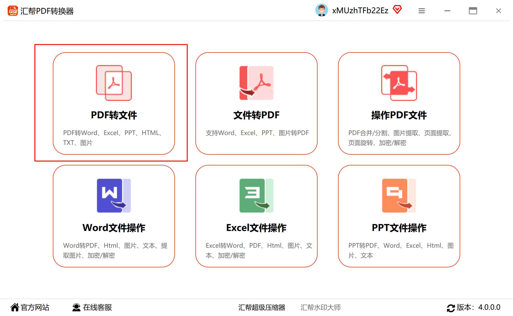Open the PPT文件操作 icon
The height and width of the screenshot is (316, 513).
pyautogui.click(x=399, y=195)
